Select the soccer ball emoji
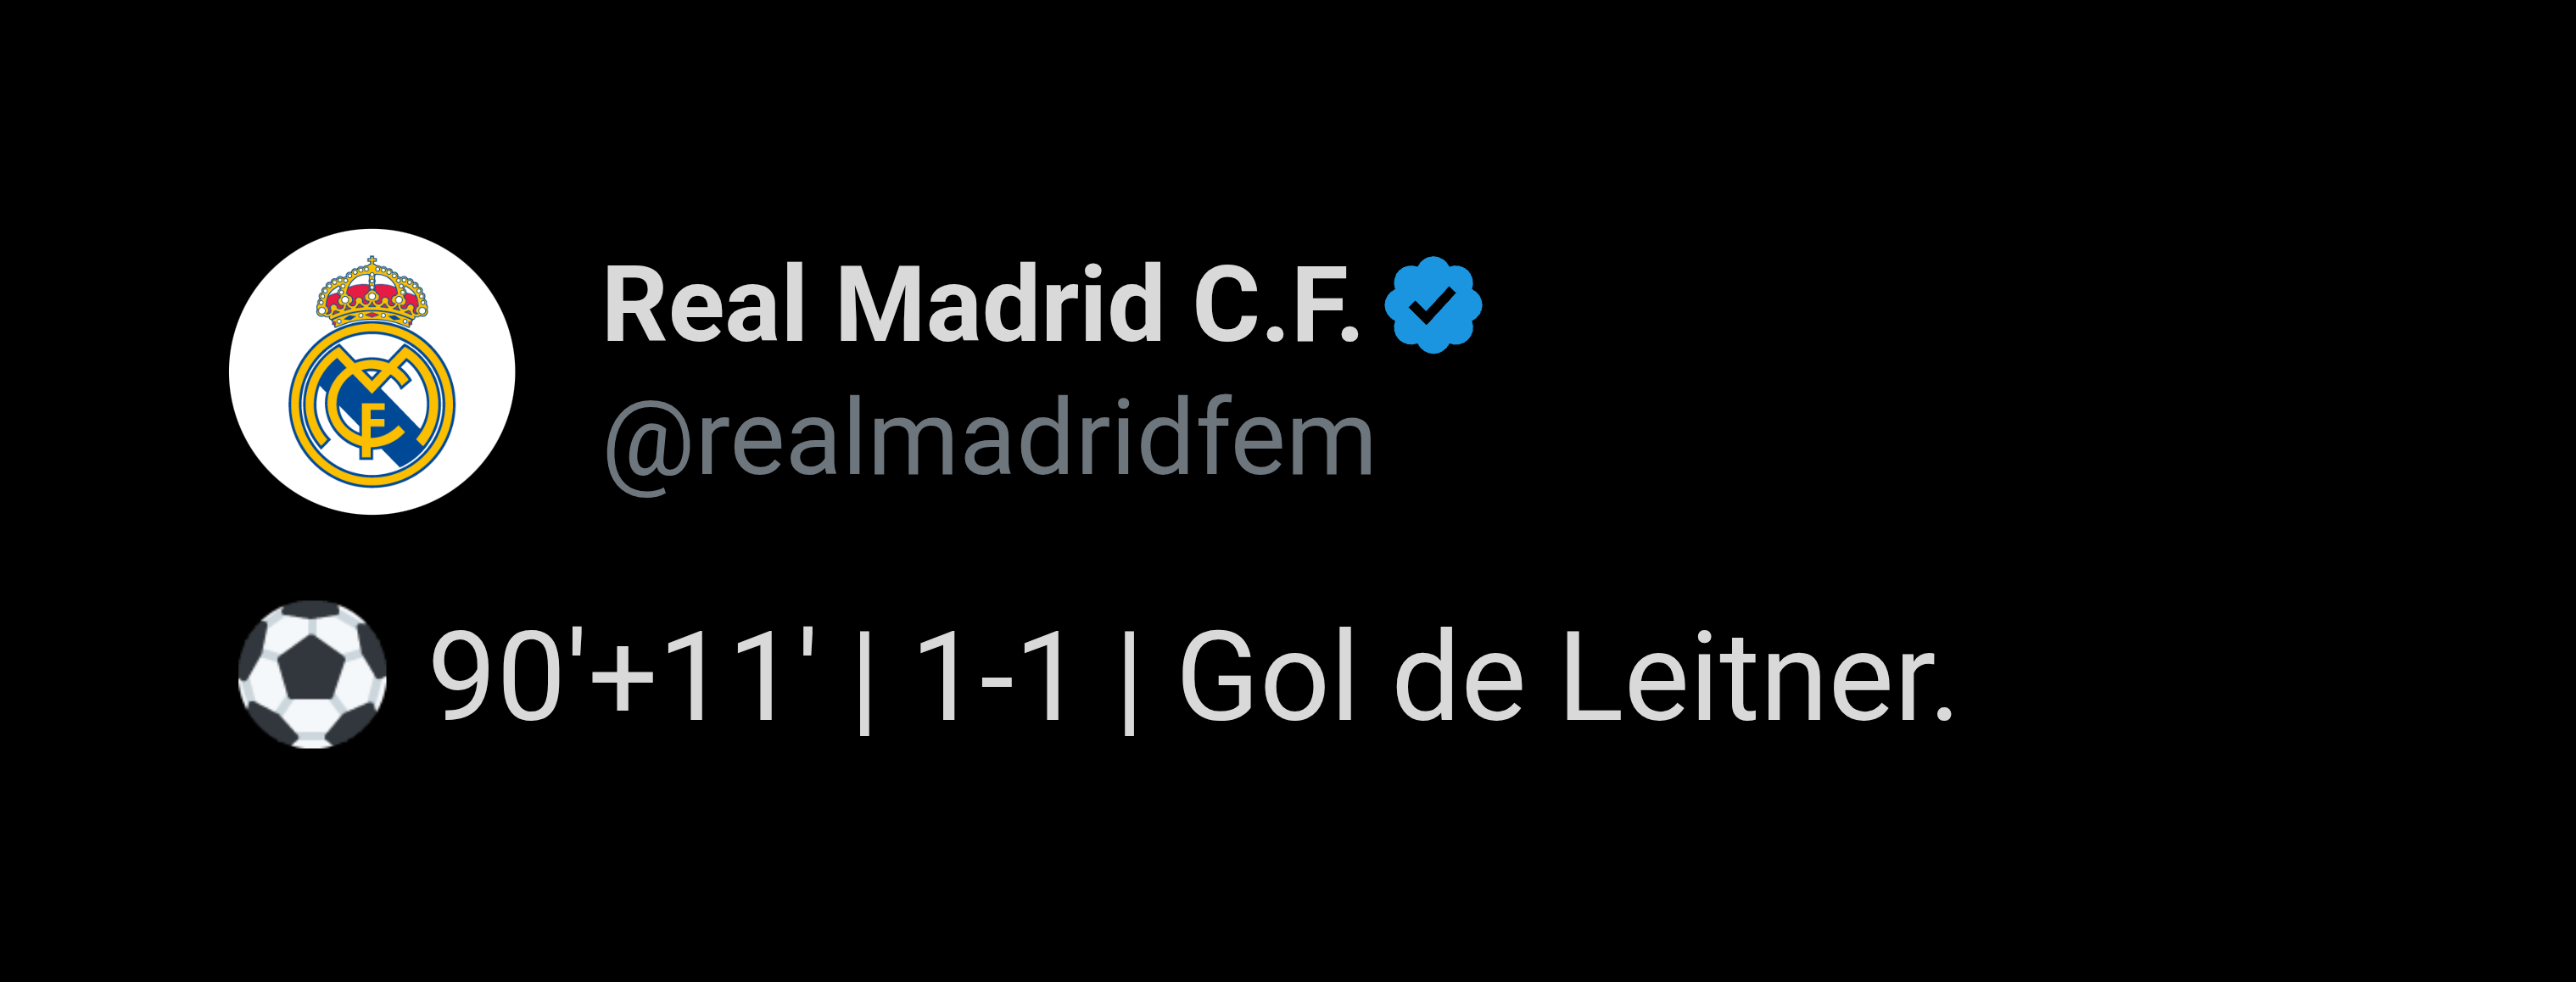The height and width of the screenshot is (982, 2576). pyautogui.click(x=312, y=674)
